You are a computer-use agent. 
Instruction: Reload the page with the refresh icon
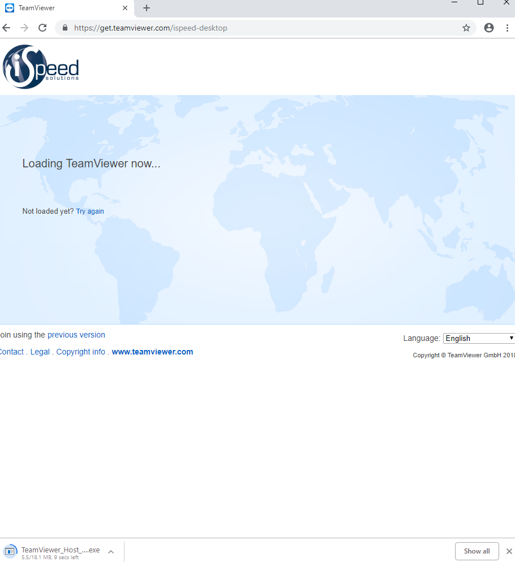(42, 28)
